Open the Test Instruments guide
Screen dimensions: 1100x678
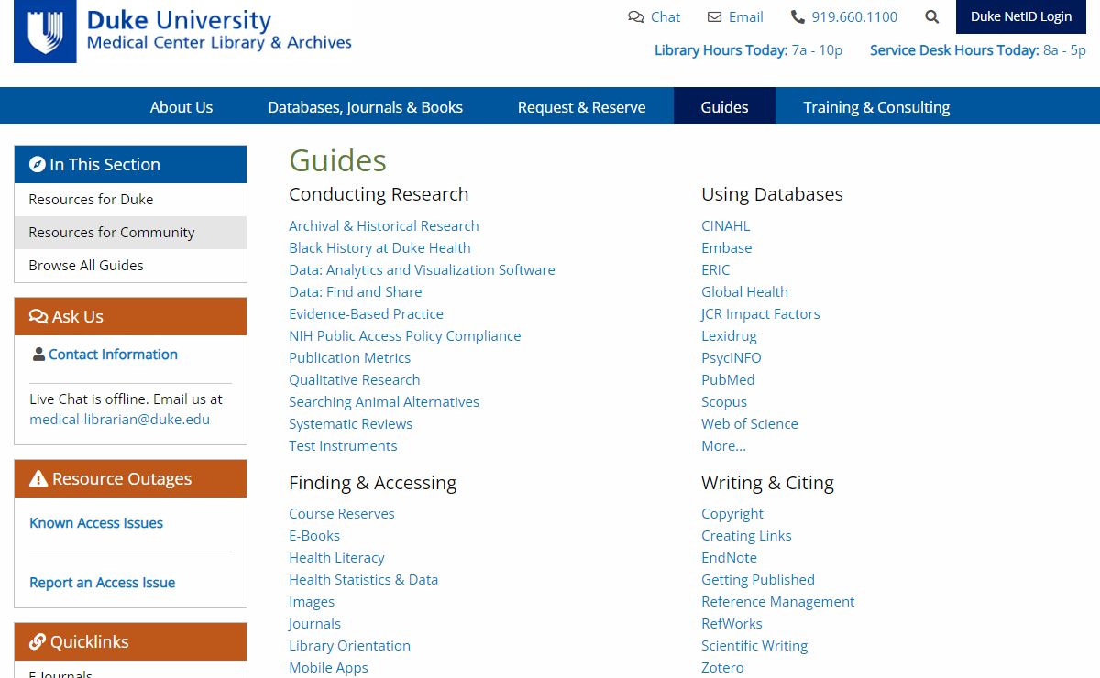pos(343,445)
